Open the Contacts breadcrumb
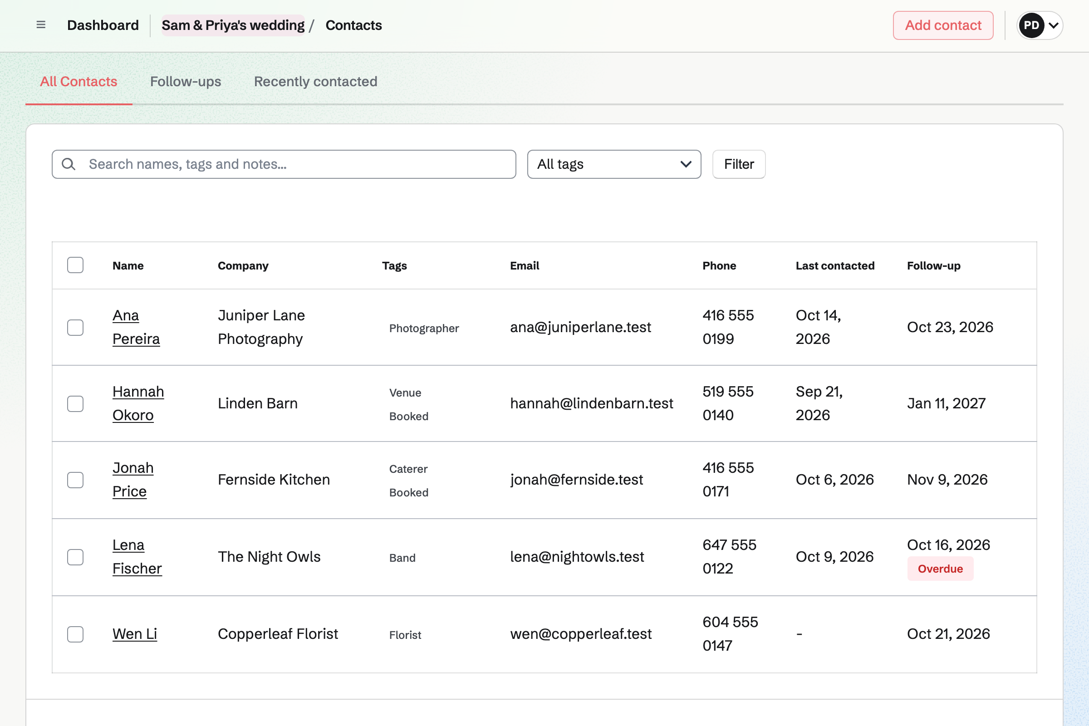This screenshot has width=1089, height=726. (x=354, y=25)
